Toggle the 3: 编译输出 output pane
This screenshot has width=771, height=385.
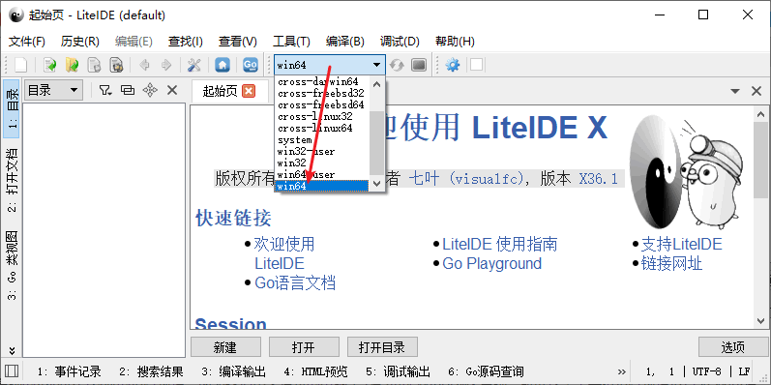(x=233, y=371)
